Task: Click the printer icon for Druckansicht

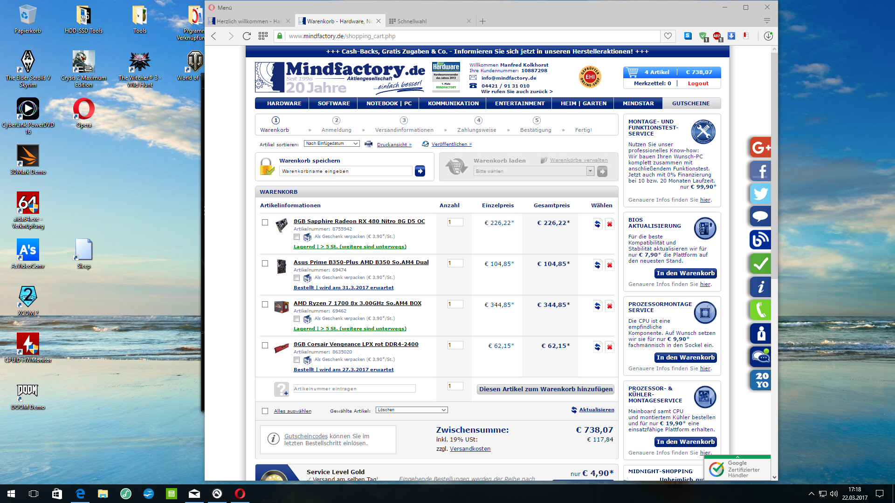Action: [368, 144]
